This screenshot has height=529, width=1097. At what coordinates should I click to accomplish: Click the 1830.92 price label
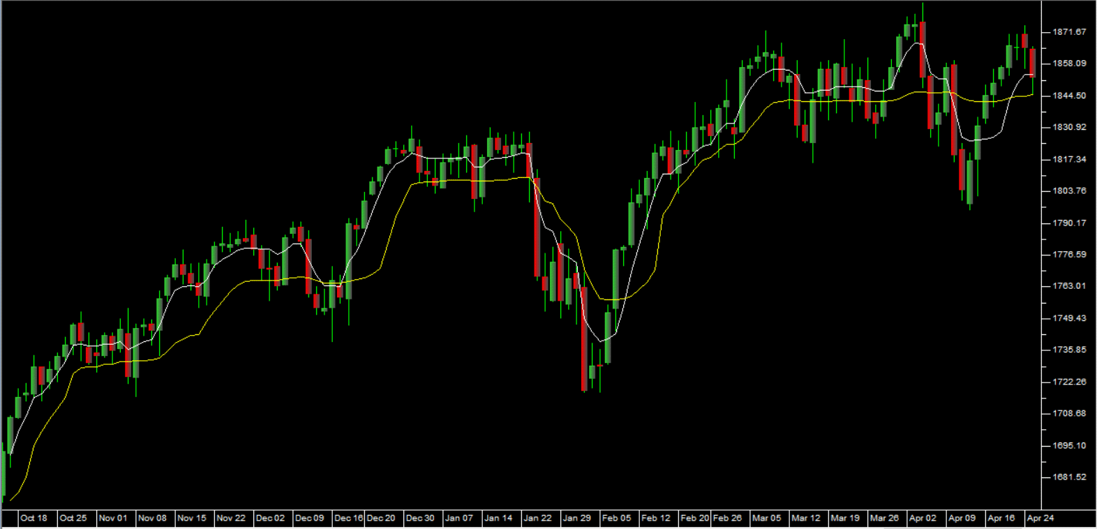tap(1069, 127)
